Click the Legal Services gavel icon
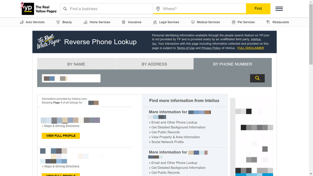 click(x=155, y=22)
